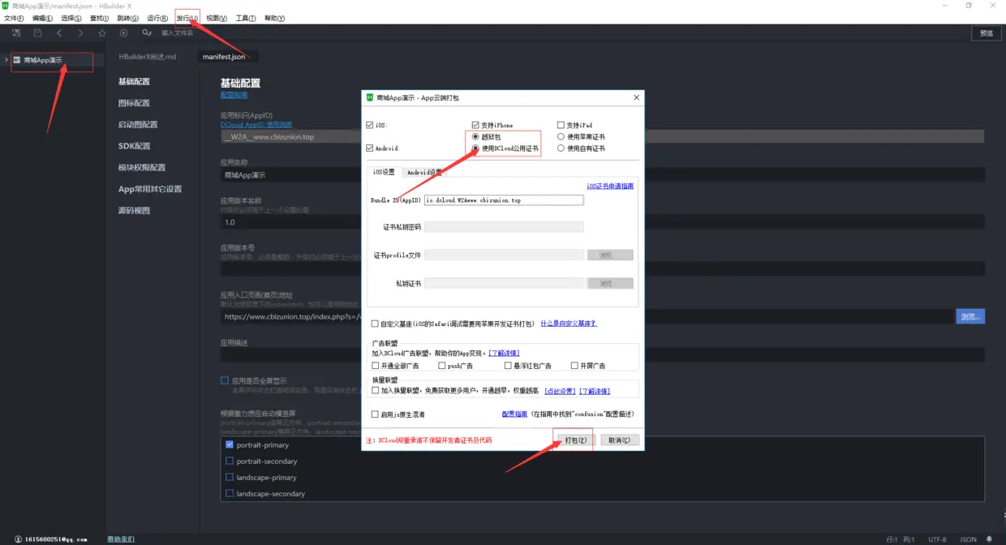Open the 什么是自定义基座? link
1006x545 pixels.
569,324
